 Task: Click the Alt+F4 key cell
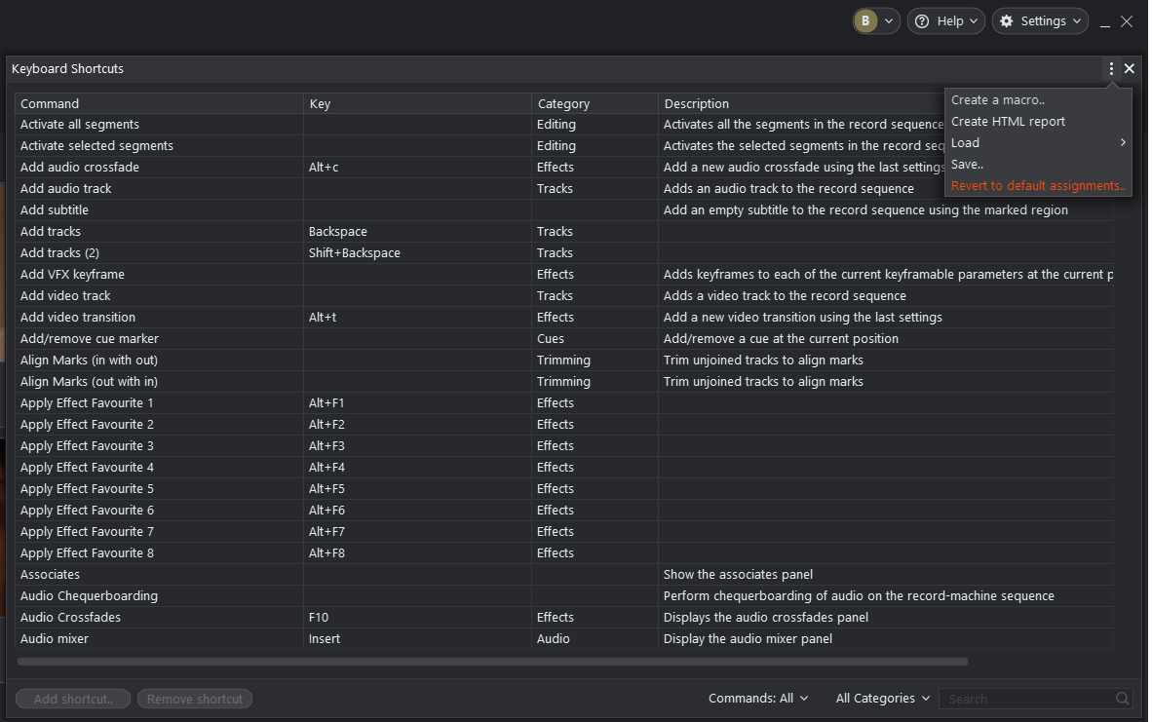(x=416, y=467)
